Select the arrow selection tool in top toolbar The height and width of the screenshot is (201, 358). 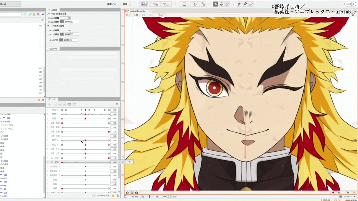[215, 4]
